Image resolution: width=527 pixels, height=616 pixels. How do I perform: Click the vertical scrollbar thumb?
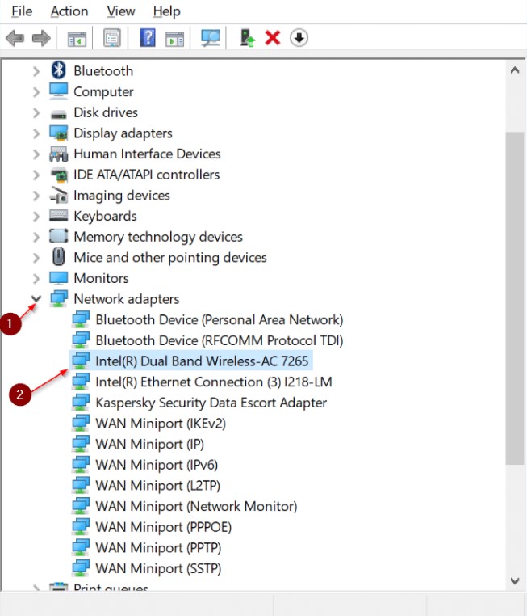pyautogui.click(x=515, y=298)
